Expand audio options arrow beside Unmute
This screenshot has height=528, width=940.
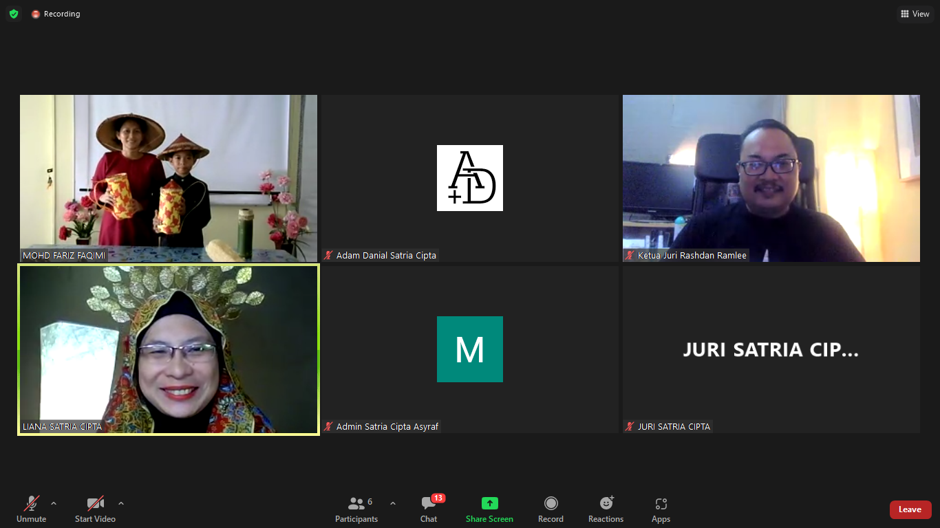54,503
